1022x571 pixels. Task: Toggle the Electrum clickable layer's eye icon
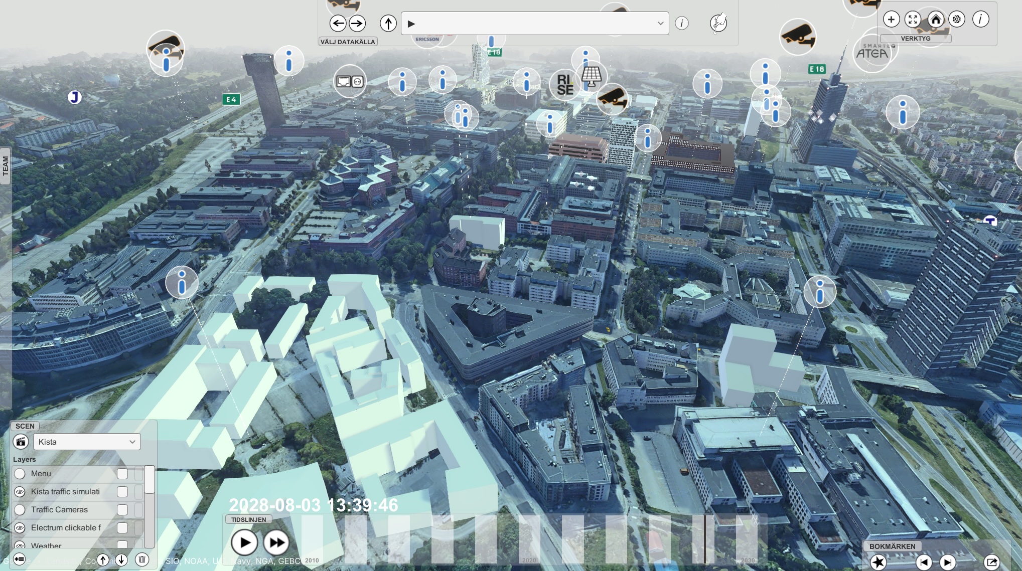tap(20, 528)
